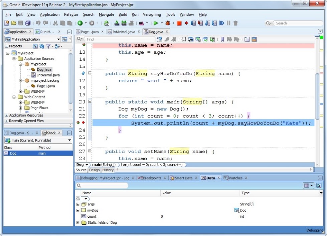Click the red Terminate stop icon
This screenshot has height=236, width=327.
(179, 23)
